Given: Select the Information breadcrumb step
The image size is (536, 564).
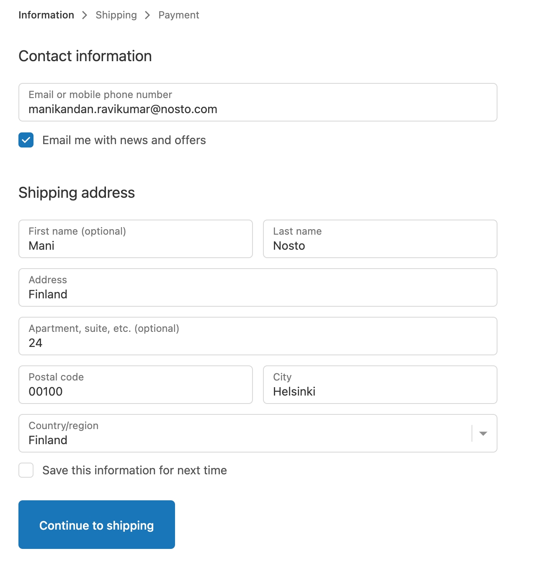Looking at the screenshot, I should pyautogui.click(x=46, y=15).
